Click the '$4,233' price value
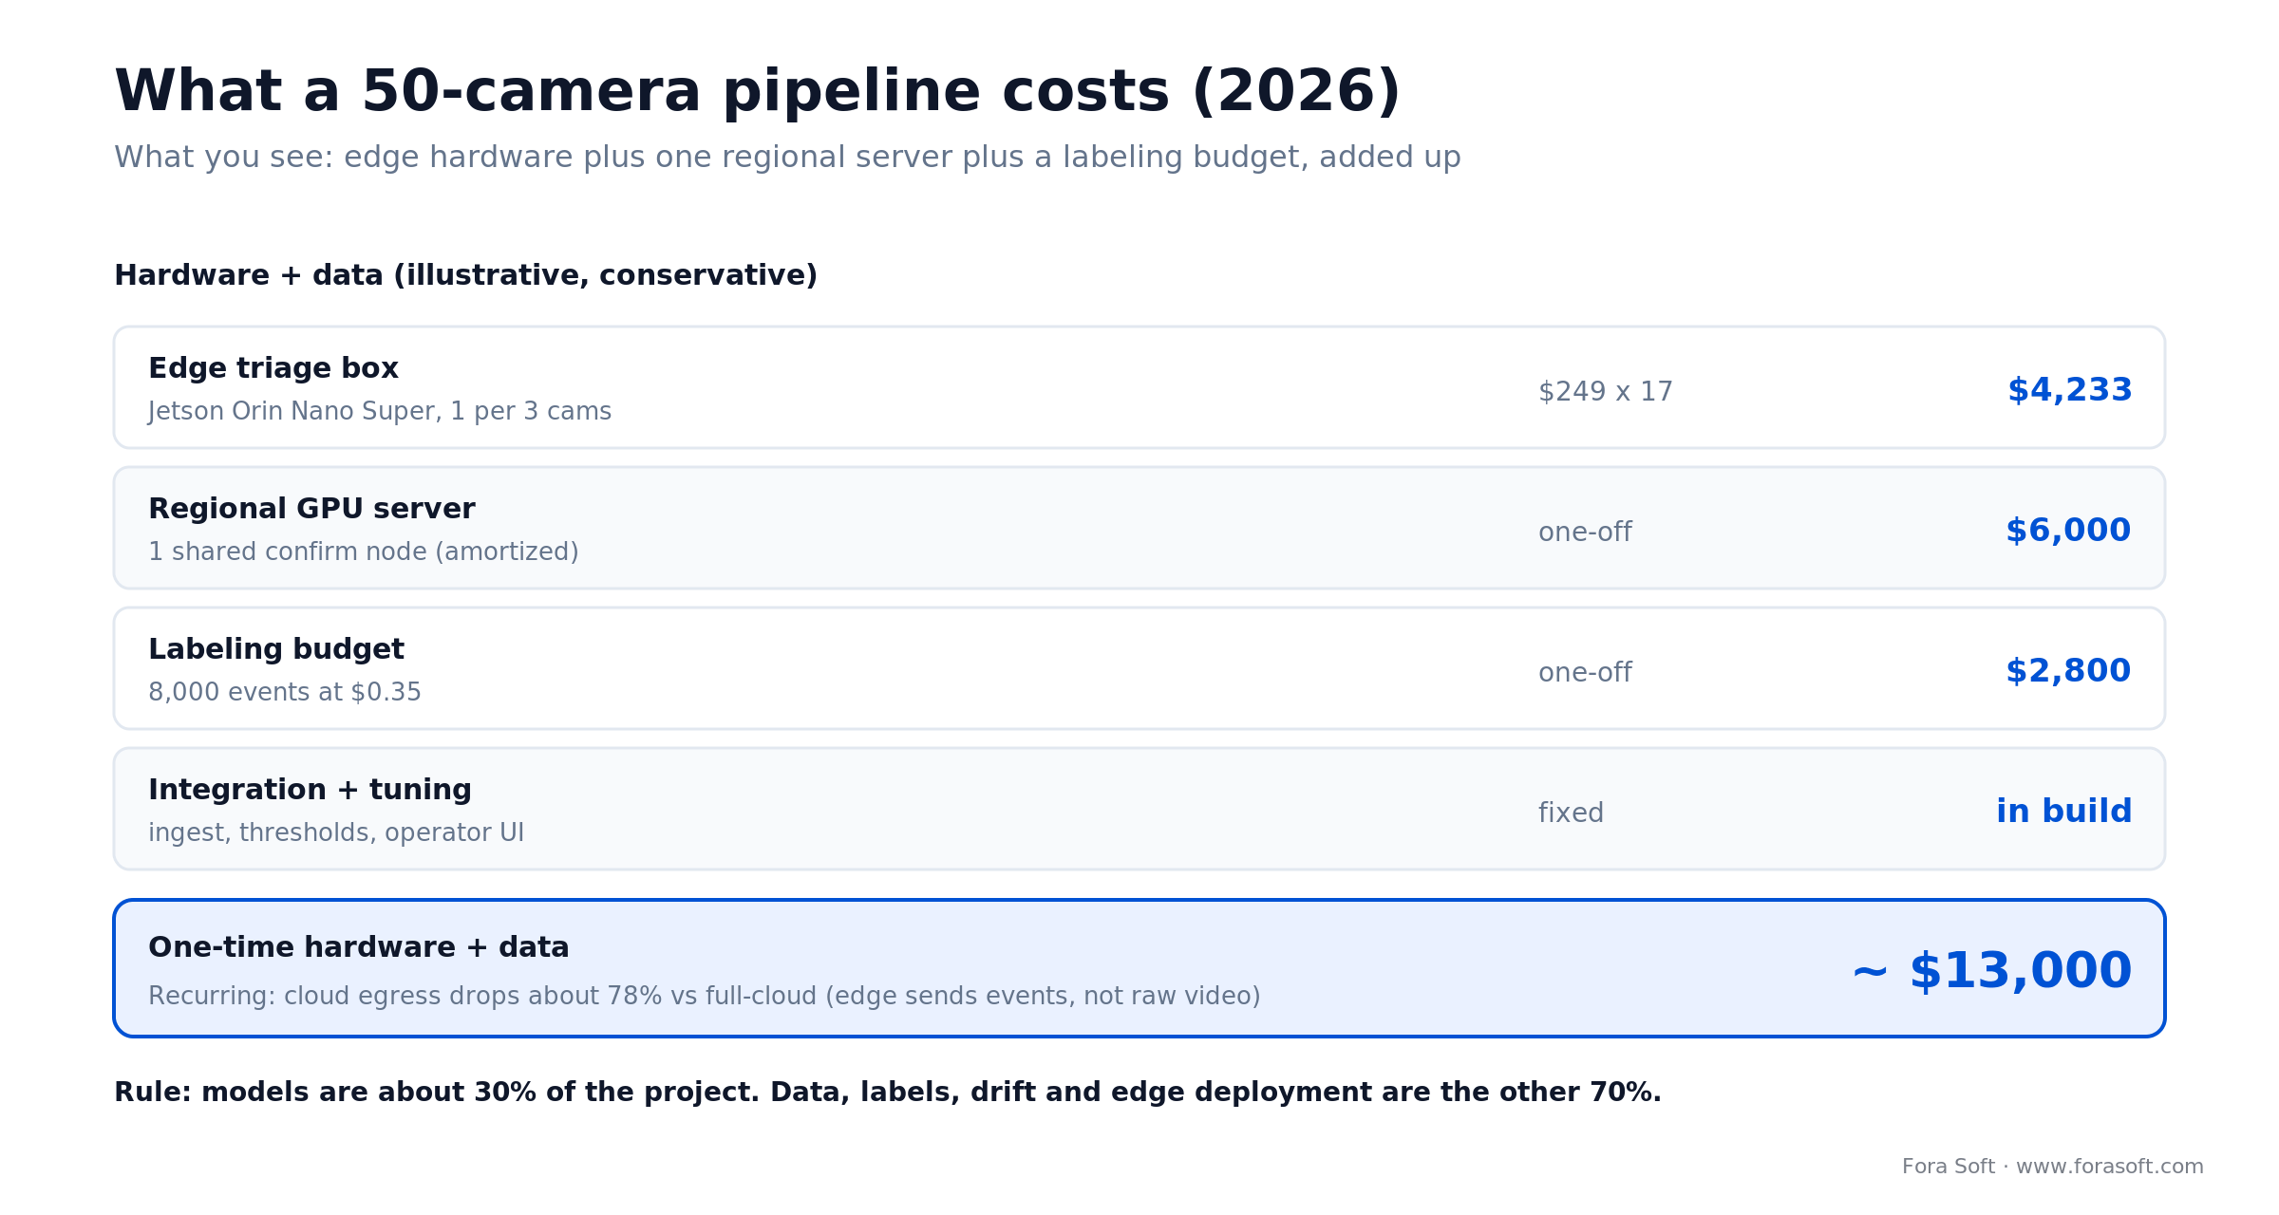Screen dimensions: 2279x1215 pos(2070,390)
